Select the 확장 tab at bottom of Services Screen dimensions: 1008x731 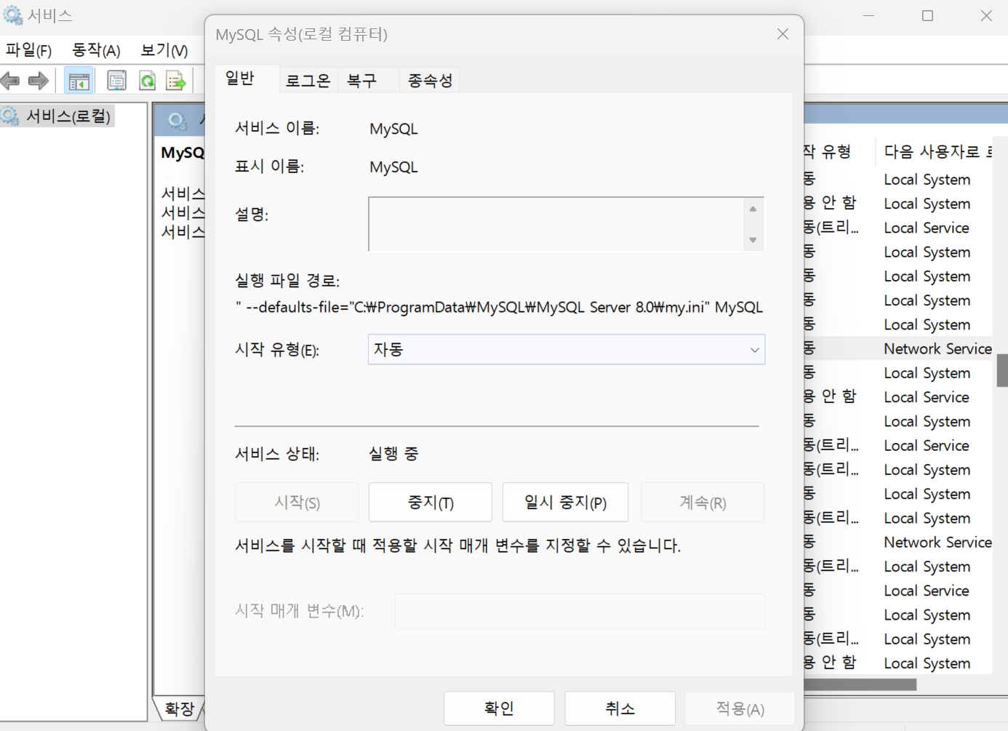click(180, 708)
